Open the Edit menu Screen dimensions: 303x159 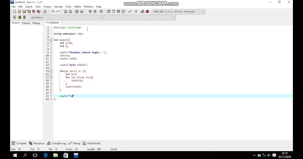pos(20,7)
